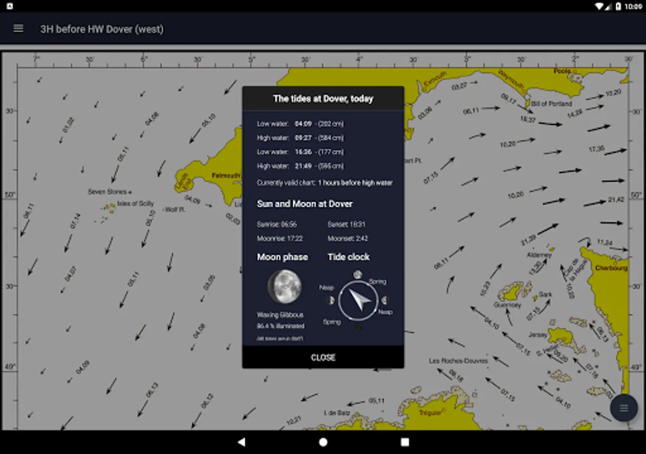Tap the Alderney label on the chart
Viewport: 646px width, 454px height.
coord(539,255)
